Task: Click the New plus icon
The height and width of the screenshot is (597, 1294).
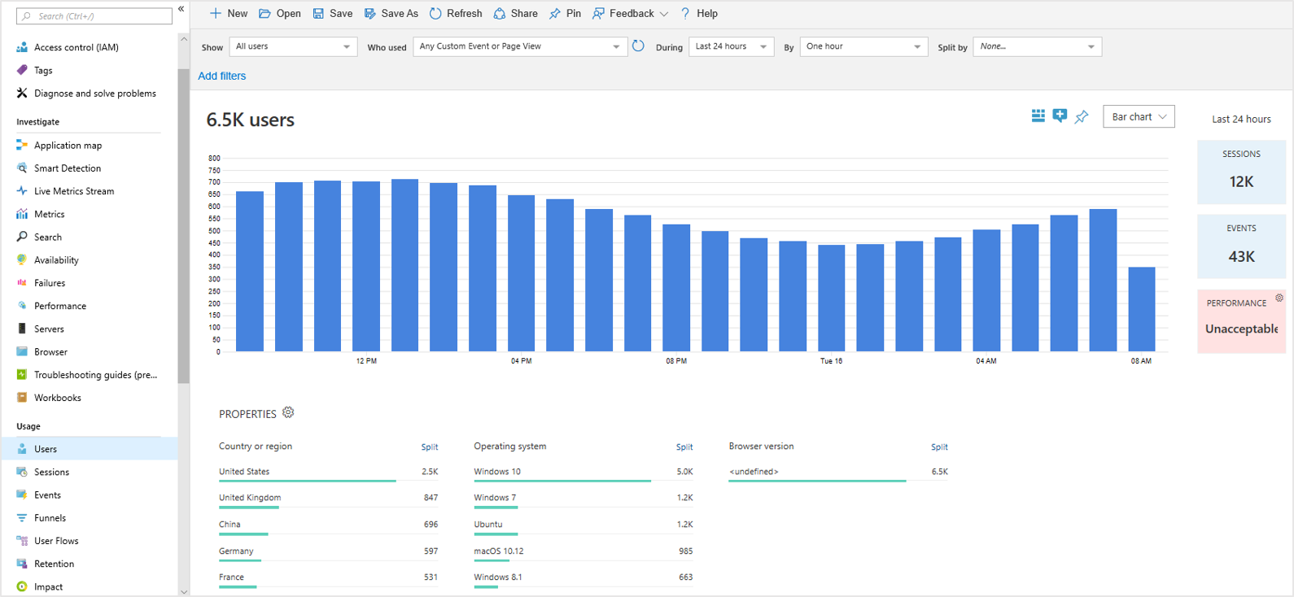Action: pos(216,13)
